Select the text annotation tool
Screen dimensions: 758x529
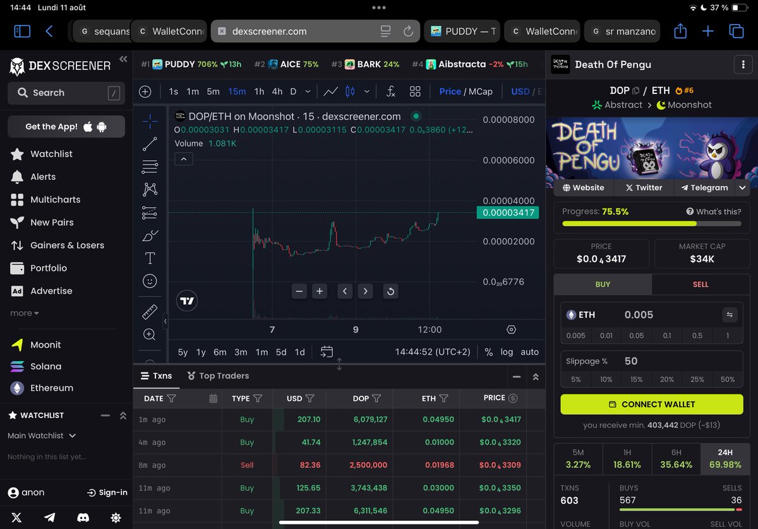(x=150, y=258)
